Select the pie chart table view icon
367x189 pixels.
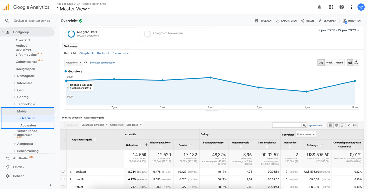coord(337,125)
